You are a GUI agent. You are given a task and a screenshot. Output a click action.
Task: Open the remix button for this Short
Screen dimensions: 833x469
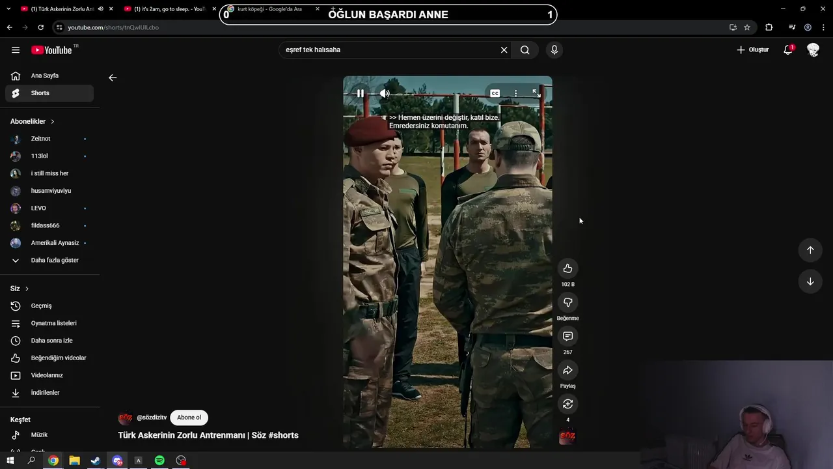click(567, 404)
